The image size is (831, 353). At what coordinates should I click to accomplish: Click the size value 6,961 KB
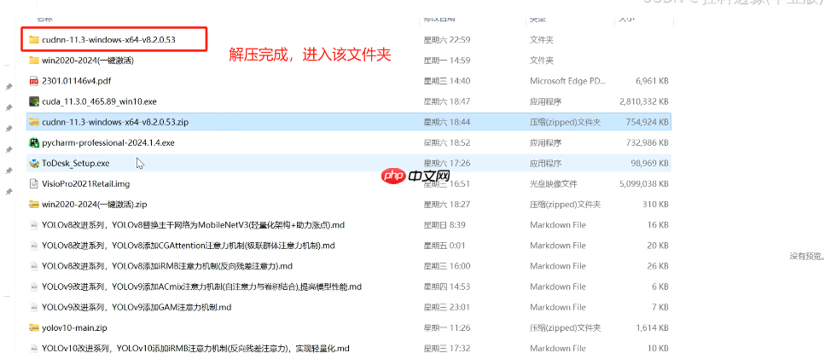pos(652,80)
